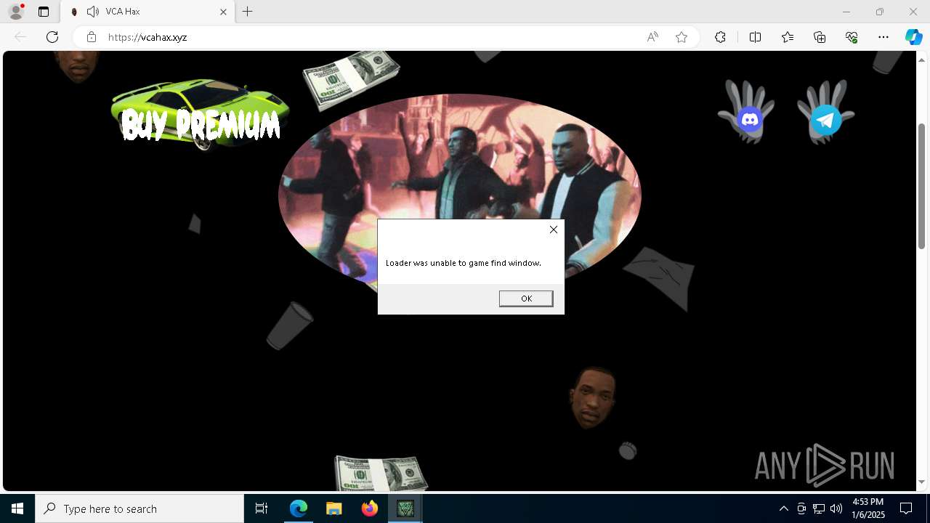Add this page to favorites star
Screen dimensions: 930x523
click(682, 37)
